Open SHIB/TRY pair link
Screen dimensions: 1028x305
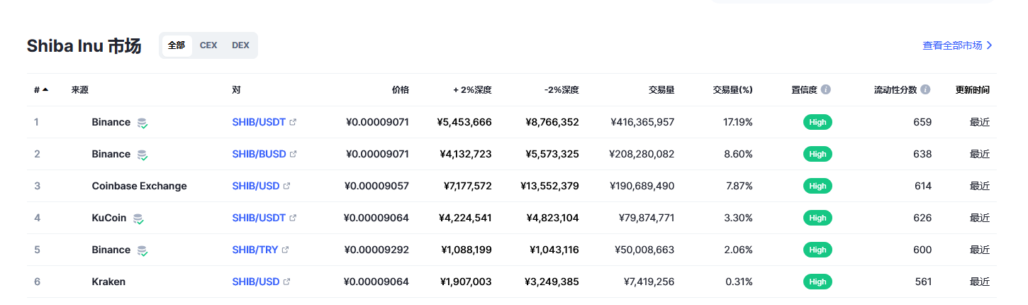[x=255, y=250]
